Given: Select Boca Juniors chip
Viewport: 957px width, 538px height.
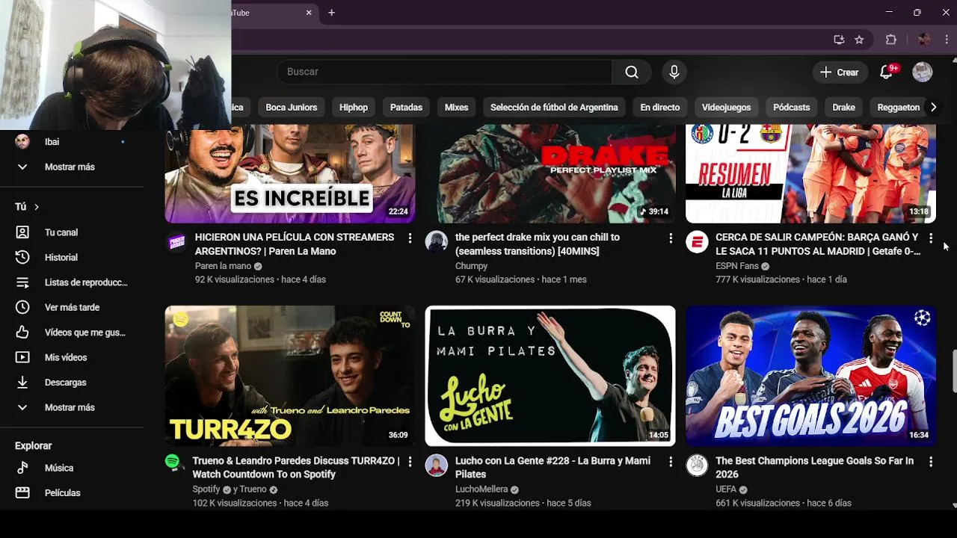Looking at the screenshot, I should [x=292, y=107].
